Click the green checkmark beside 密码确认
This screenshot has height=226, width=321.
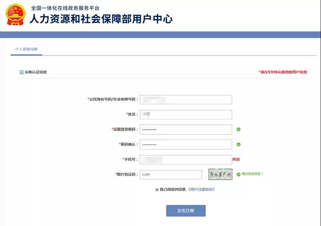pyautogui.click(x=239, y=145)
